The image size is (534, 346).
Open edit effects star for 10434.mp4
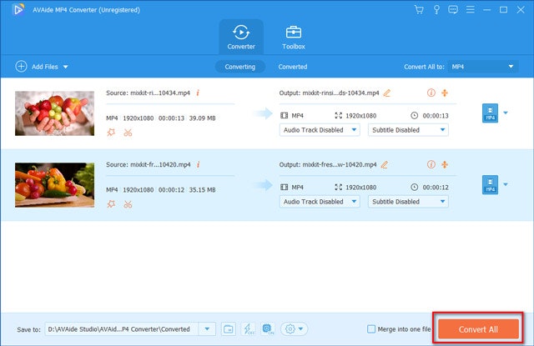click(111, 133)
